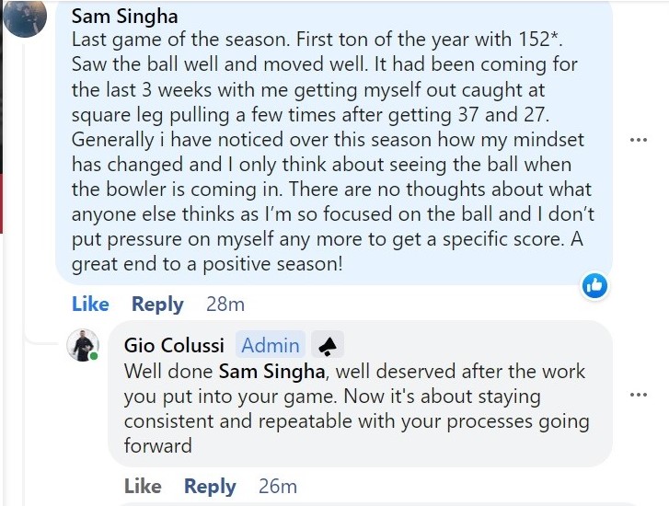This screenshot has width=669, height=506.
Task: Like Gio Colussi's reply
Action: click(143, 486)
